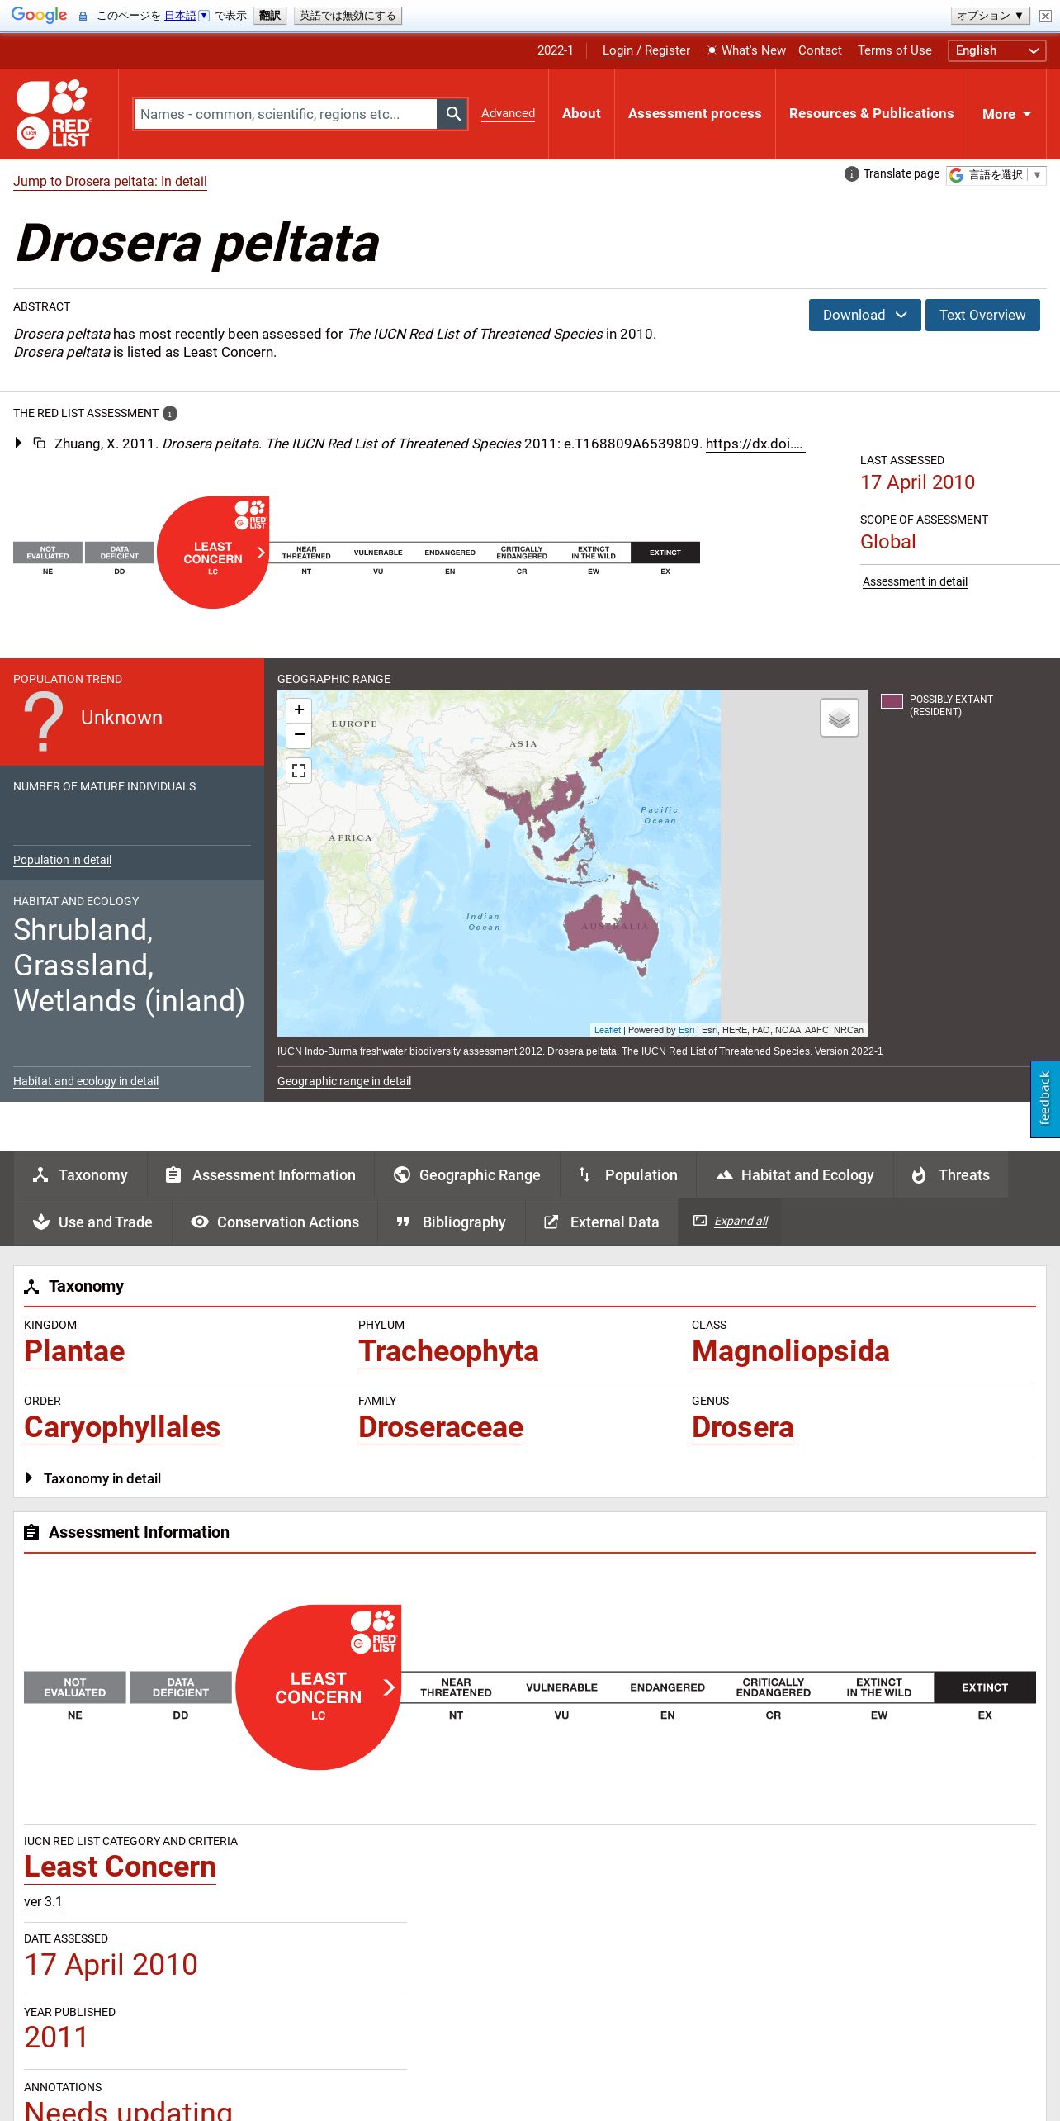Image resolution: width=1060 pixels, height=2121 pixels.
Task: Click the Esri attribution link on map
Action: coord(686,1030)
